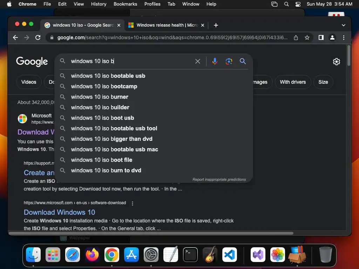Open the View menu
This screenshot has height=269, width=359.
(79, 4)
